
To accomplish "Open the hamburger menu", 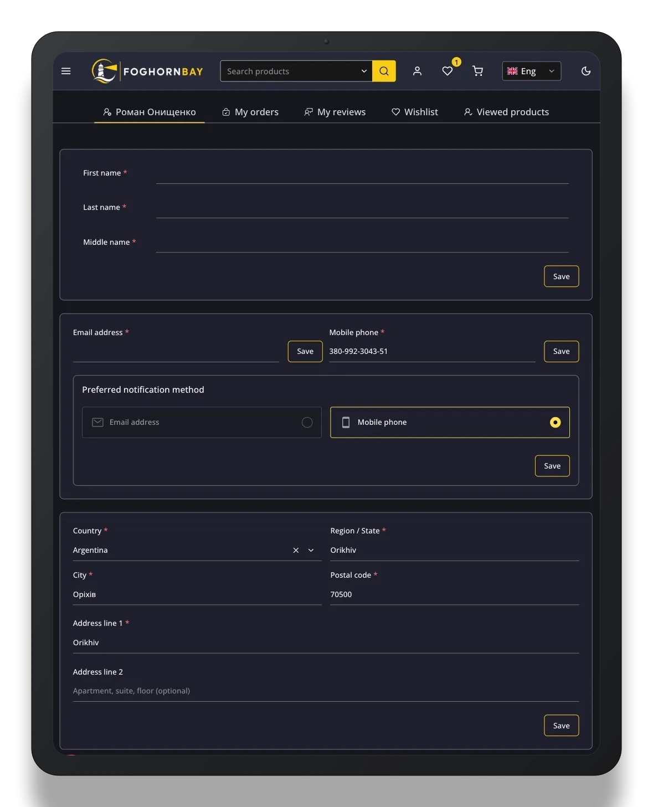I will (66, 71).
